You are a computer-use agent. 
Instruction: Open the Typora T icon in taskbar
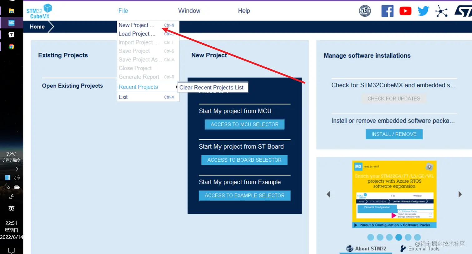[12, 35]
